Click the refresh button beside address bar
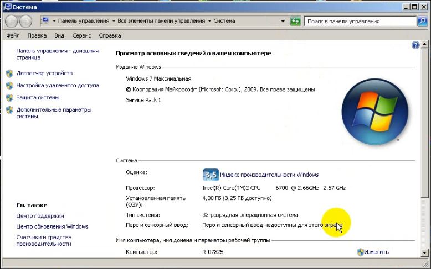This screenshot has width=431, height=269. (296, 21)
